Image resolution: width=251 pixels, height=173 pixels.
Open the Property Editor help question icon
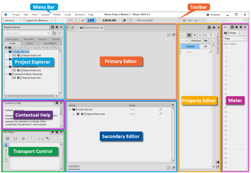pyautogui.click(x=214, y=27)
